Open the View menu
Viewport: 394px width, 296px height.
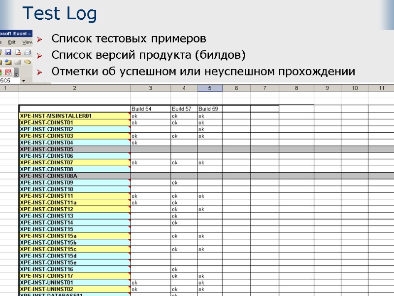click(x=27, y=42)
